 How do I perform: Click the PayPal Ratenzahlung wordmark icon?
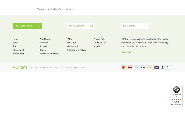(169, 67)
